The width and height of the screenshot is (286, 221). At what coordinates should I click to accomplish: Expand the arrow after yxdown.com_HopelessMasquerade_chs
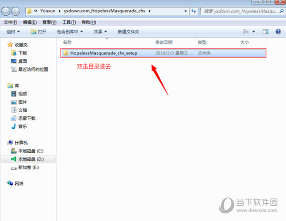pos(150,11)
